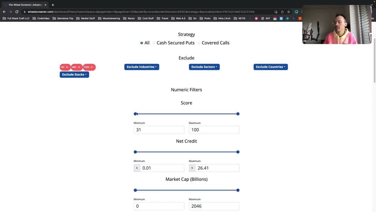Image resolution: width=376 pixels, height=212 pixels.
Task: Open the Barcelona Trip bookmark folder
Action: click(63, 18)
